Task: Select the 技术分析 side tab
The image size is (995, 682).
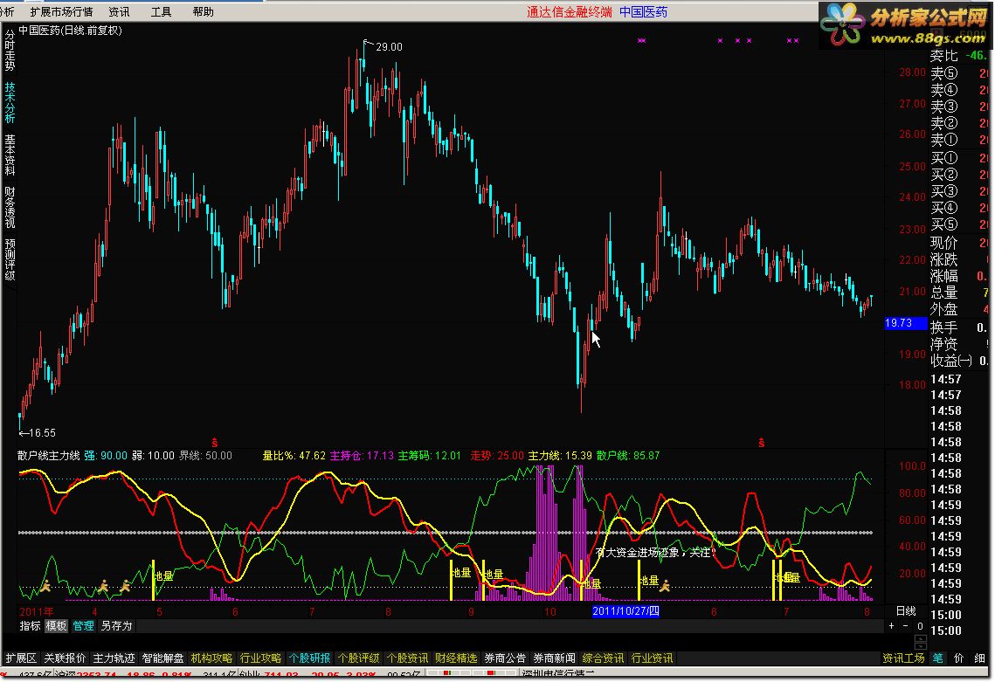Action: [x=10, y=102]
